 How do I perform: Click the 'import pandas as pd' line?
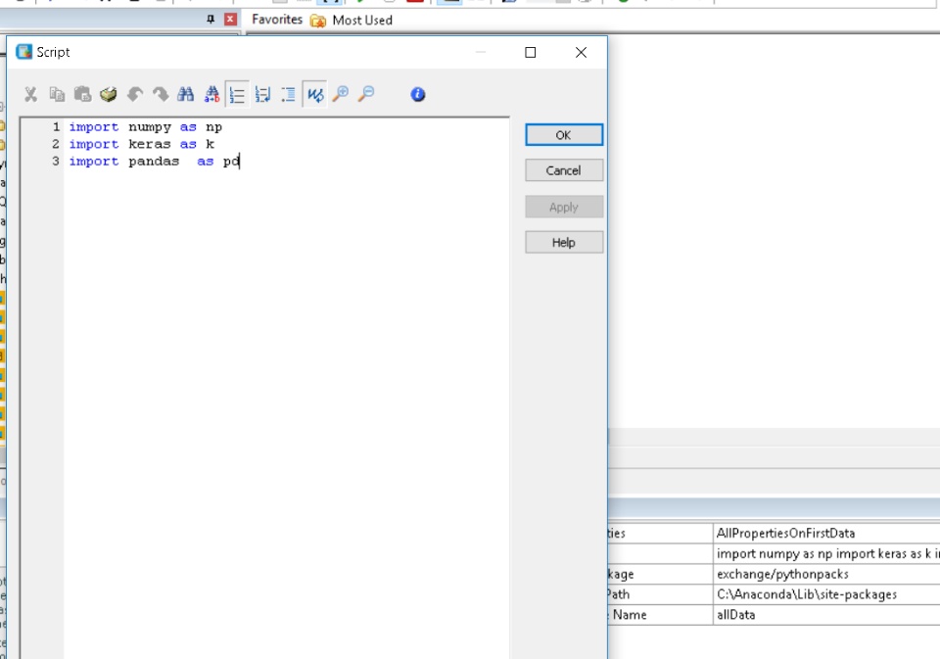tap(154, 162)
